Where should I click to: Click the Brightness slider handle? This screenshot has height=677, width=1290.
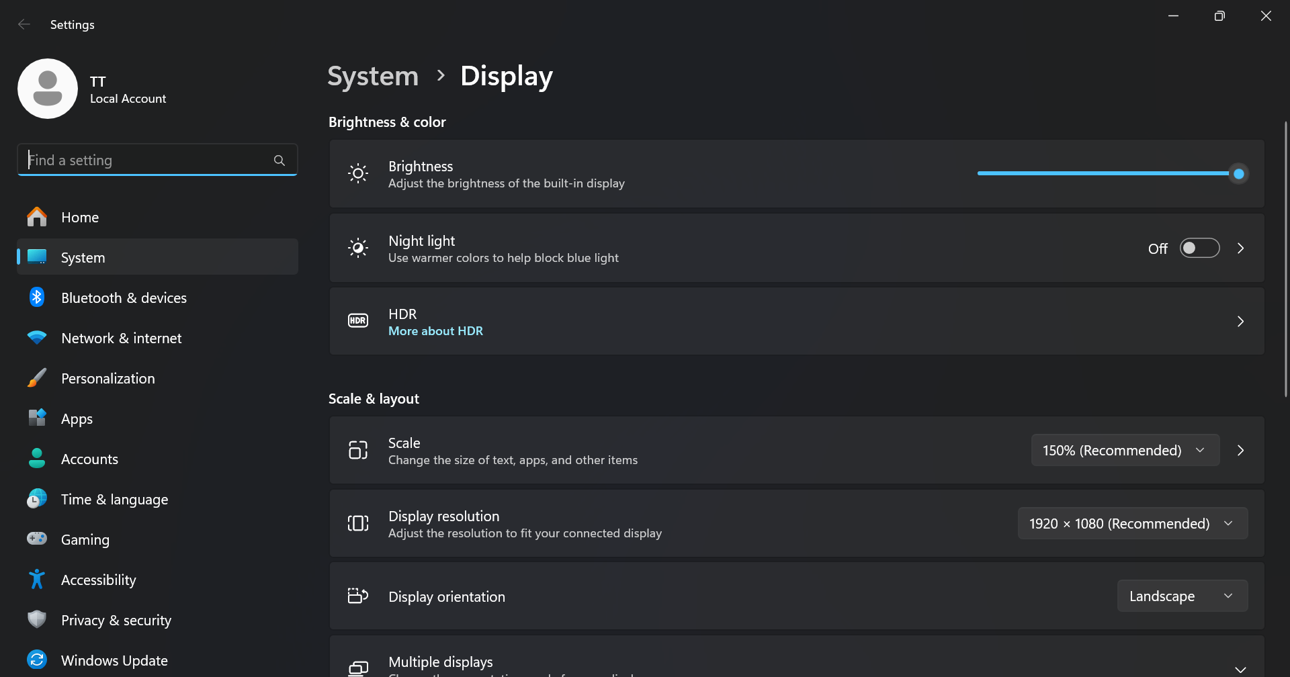click(x=1239, y=174)
